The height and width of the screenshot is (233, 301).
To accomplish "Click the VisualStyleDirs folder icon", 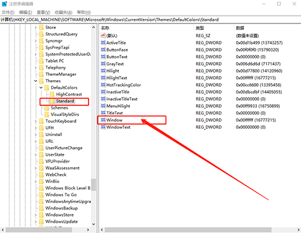I will 46,114.
